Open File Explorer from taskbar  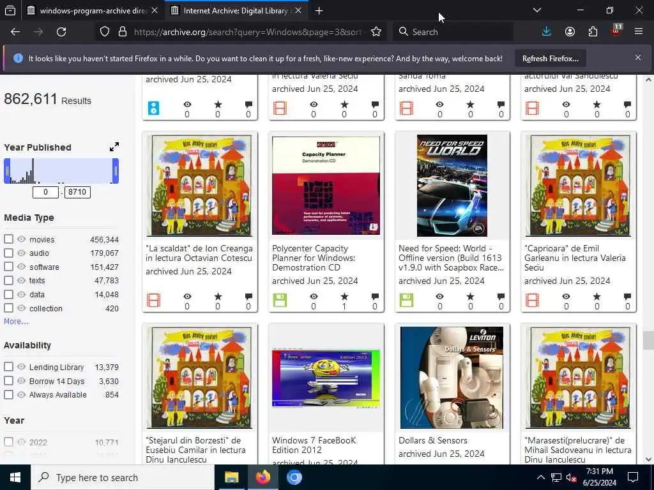231,477
